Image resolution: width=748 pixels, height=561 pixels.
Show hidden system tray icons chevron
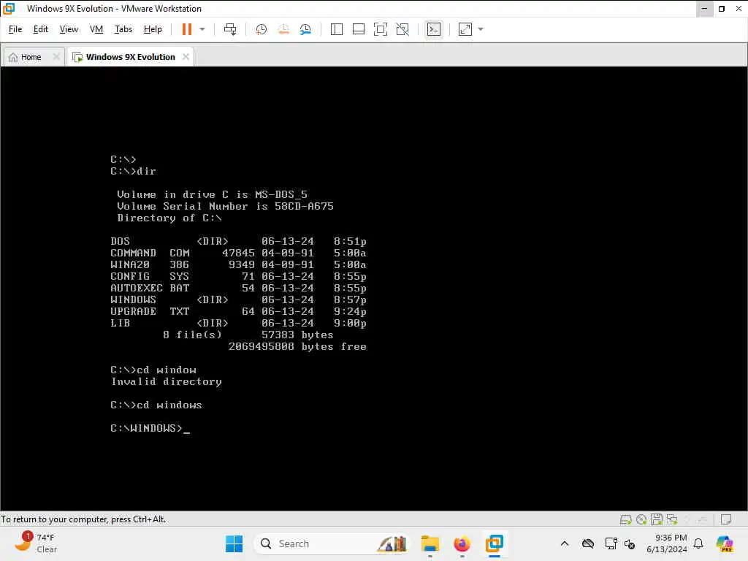565,543
